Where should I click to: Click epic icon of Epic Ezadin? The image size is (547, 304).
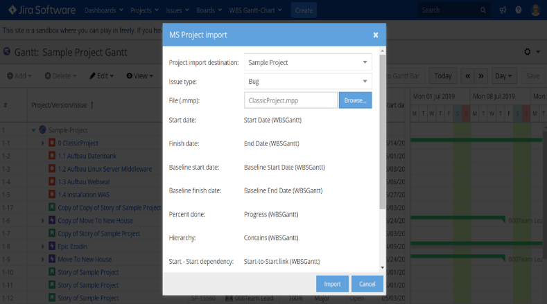[x=51, y=246]
